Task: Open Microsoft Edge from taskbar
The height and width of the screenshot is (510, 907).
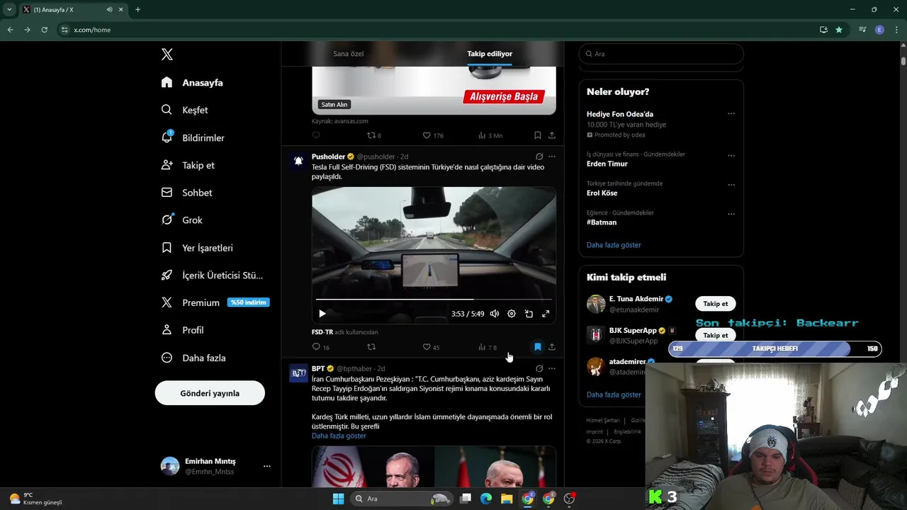Action: coord(486,499)
